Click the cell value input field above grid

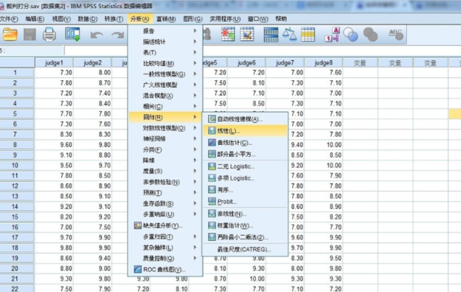(262, 51)
